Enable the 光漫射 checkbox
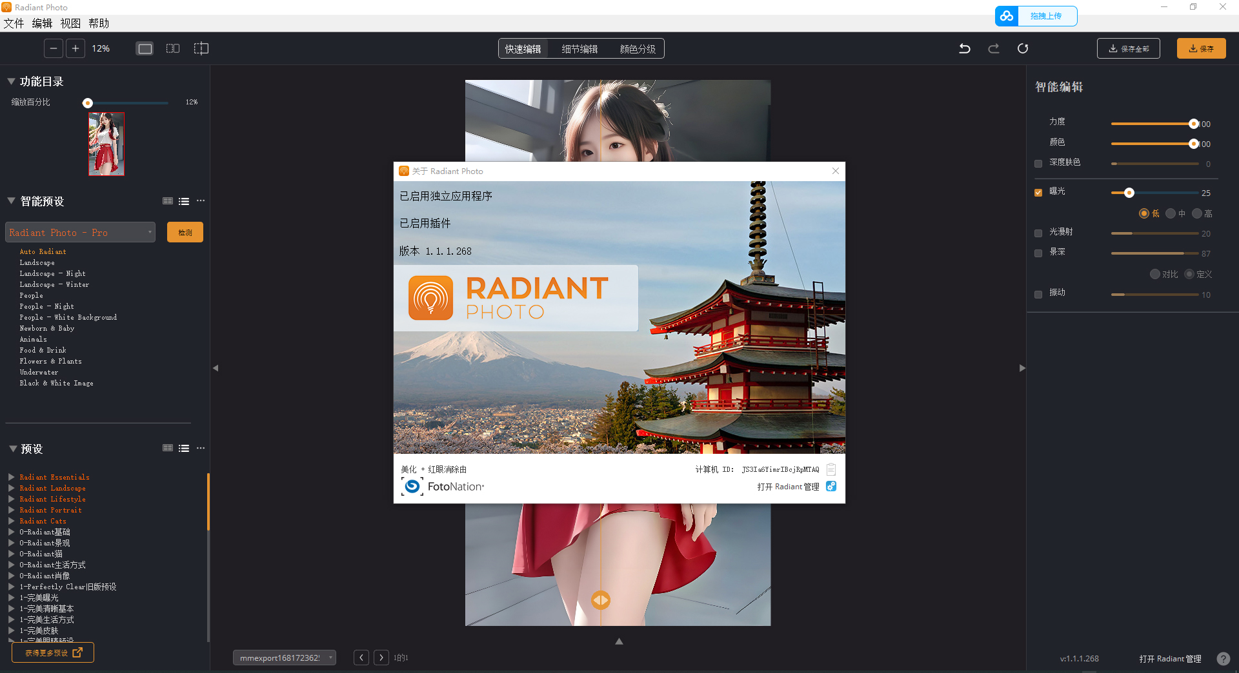 tap(1038, 233)
